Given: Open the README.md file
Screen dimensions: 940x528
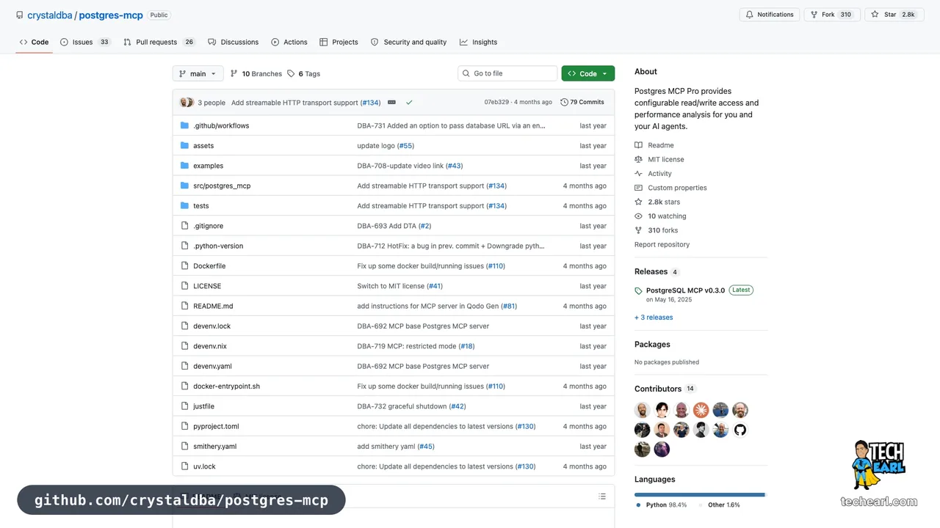Looking at the screenshot, I should click(213, 306).
